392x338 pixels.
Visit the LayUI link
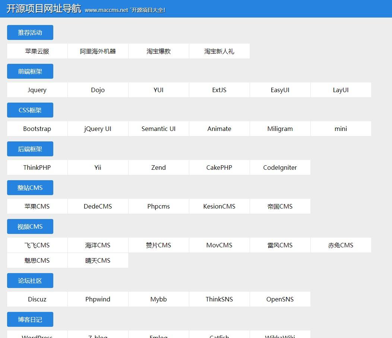(x=341, y=90)
